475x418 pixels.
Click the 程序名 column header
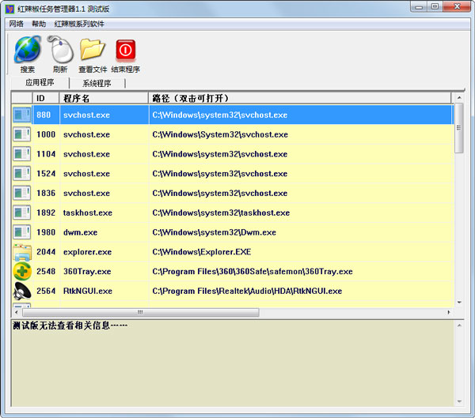(x=104, y=98)
